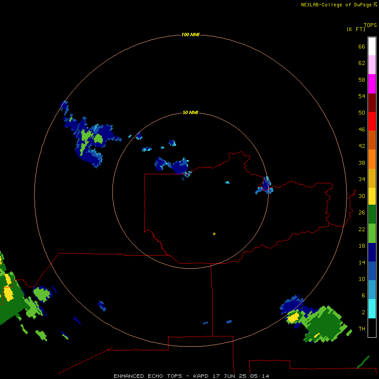
Task: Click the 'TH' threshold label
Action: (x=362, y=329)
